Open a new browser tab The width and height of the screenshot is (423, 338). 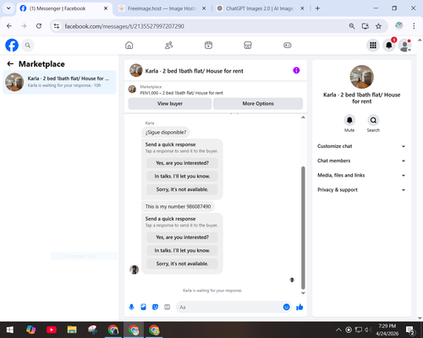[317, 8]
